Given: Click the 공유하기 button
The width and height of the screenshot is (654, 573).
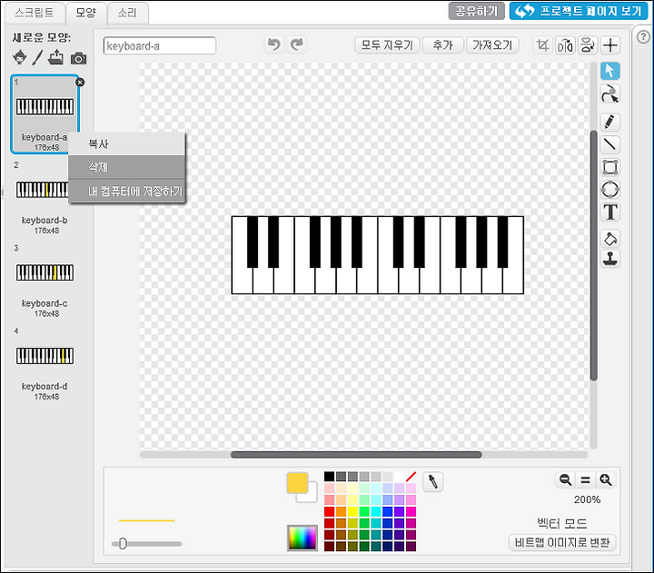Looking at the screenshot, I should [476, 11].
